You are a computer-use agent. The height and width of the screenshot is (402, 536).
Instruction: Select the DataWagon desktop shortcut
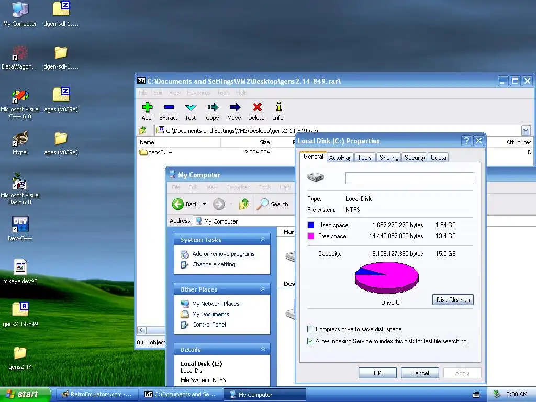20,57
